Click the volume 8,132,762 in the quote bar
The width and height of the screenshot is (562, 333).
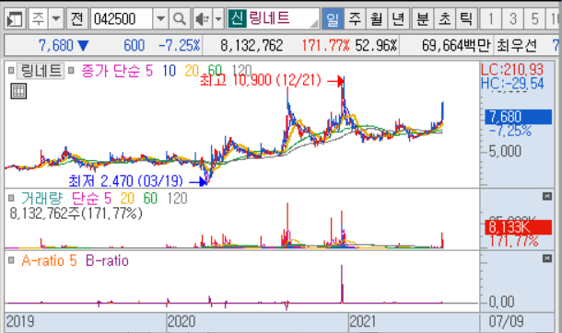[252, 45]
